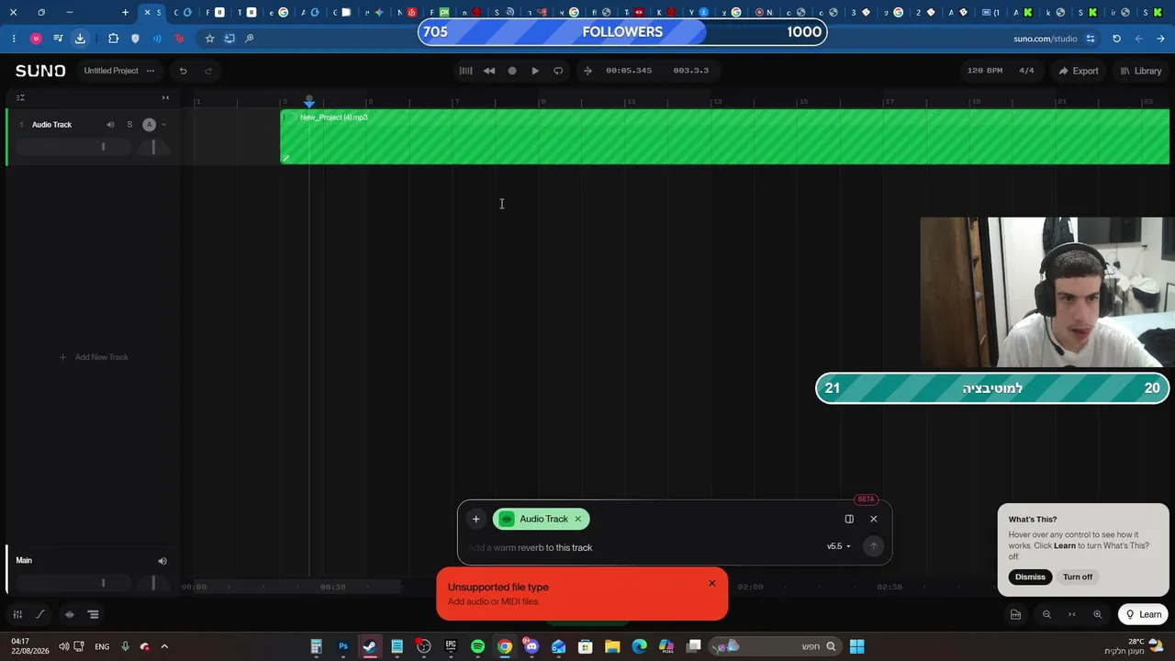
Task: Click the panel icon left of zoom controls
Action: coord(1015,614)
